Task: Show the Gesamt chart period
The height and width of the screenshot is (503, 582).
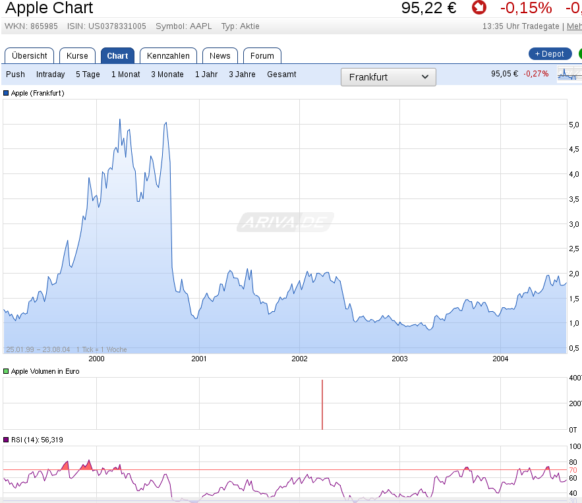Action: pyautogui.click(x=281, y=74)
